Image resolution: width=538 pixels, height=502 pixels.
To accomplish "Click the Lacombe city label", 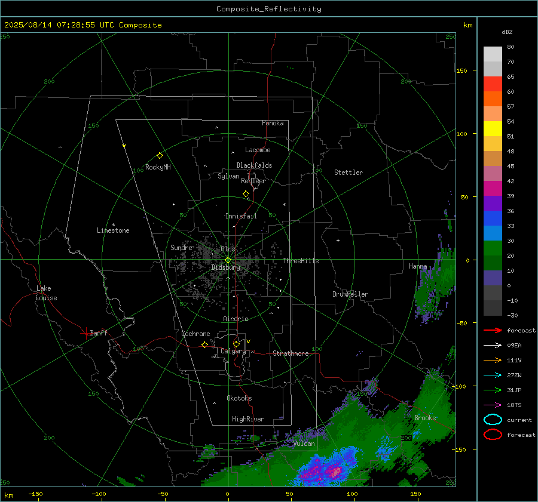I will (x=258, y=150).
